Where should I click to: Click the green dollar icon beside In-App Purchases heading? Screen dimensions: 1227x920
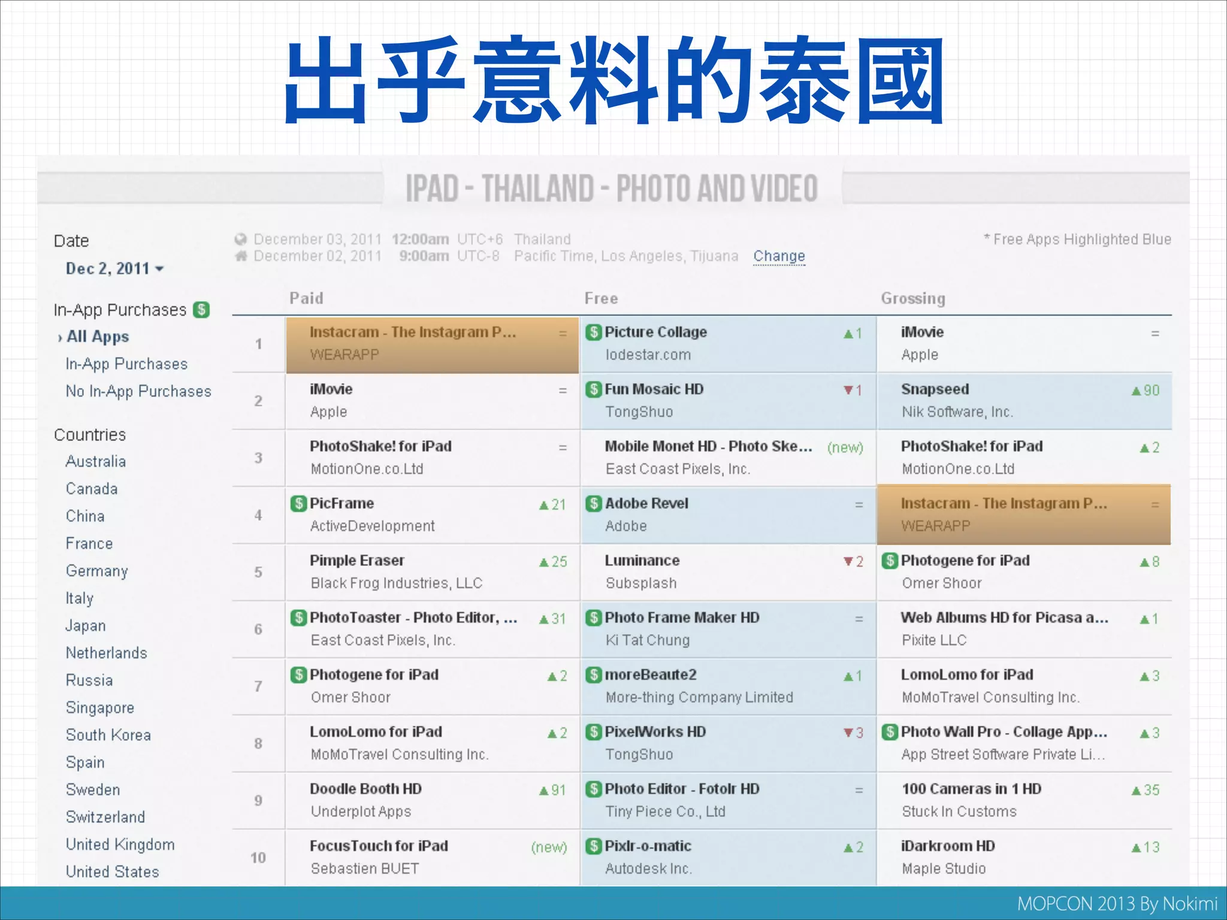pyautogui.click(x=201, y=310)
